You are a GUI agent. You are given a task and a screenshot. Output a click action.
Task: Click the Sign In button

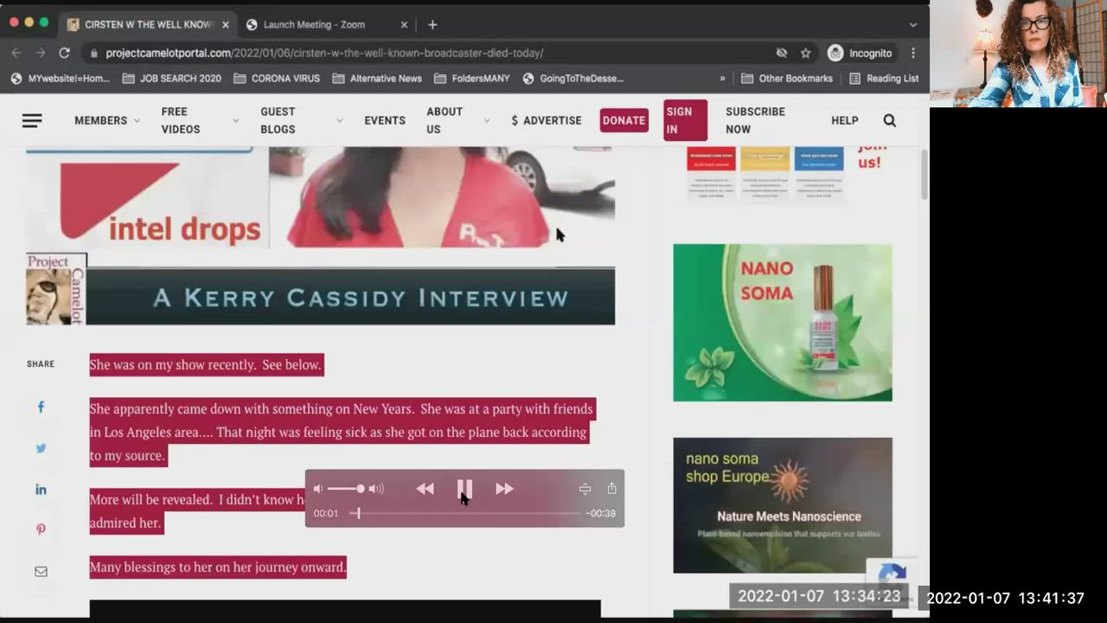click(685, 120)
